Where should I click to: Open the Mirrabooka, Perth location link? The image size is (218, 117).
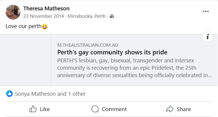86,16
